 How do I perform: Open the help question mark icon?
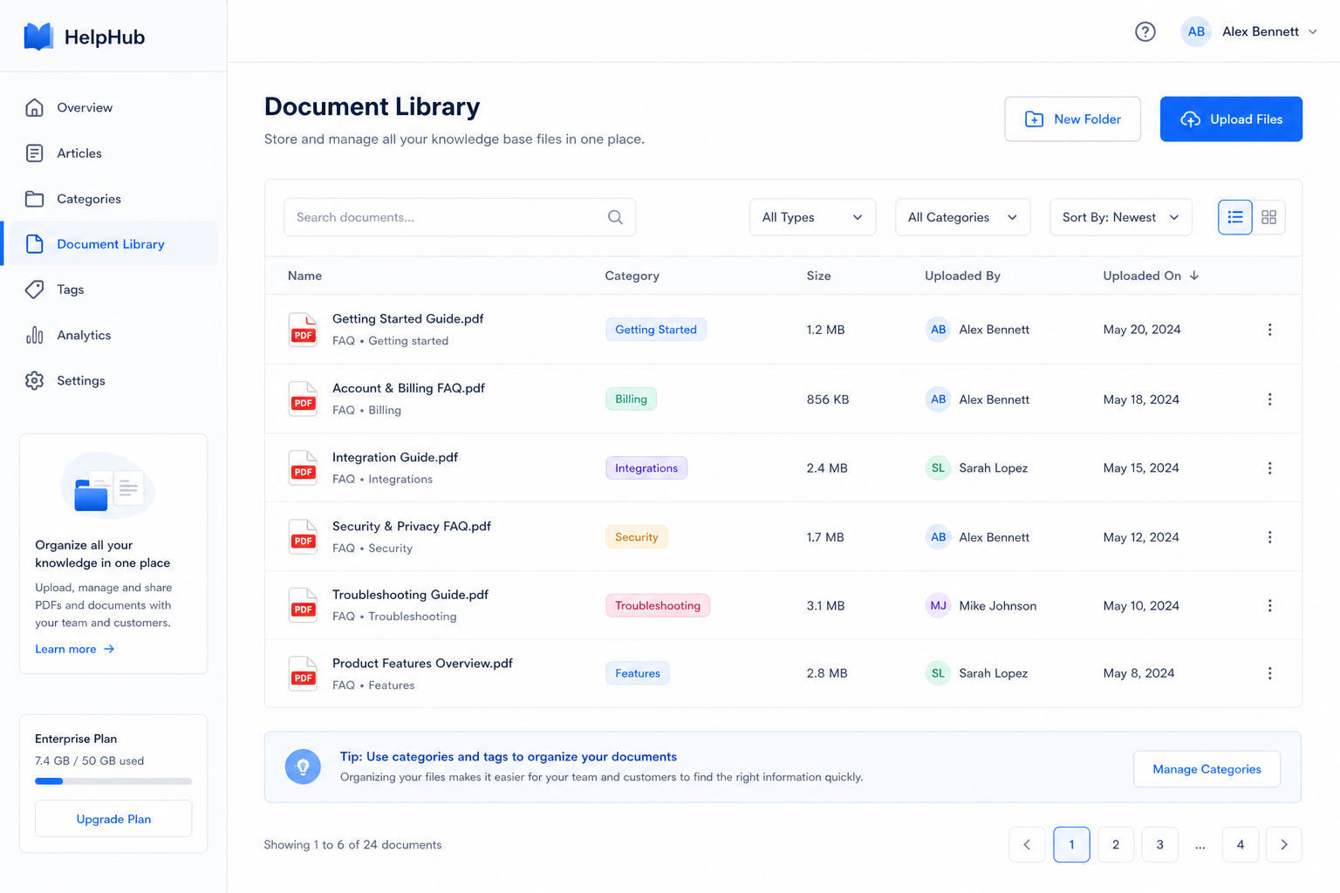tap(1145, 31)
